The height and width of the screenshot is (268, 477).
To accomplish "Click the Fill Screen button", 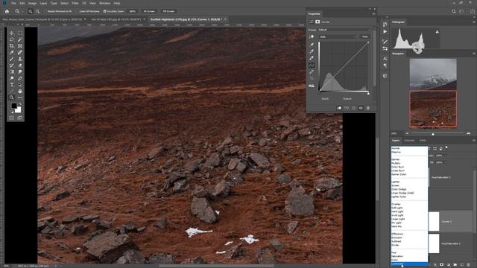I will click(168, 11).
